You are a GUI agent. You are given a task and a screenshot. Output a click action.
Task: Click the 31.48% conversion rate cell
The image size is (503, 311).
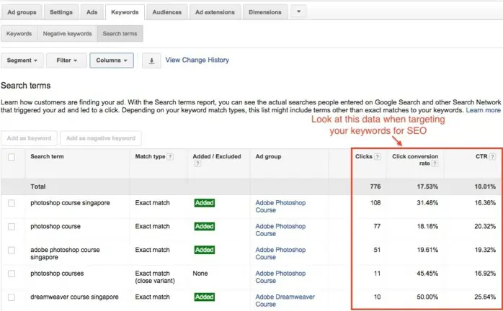[x=427, y=203]
